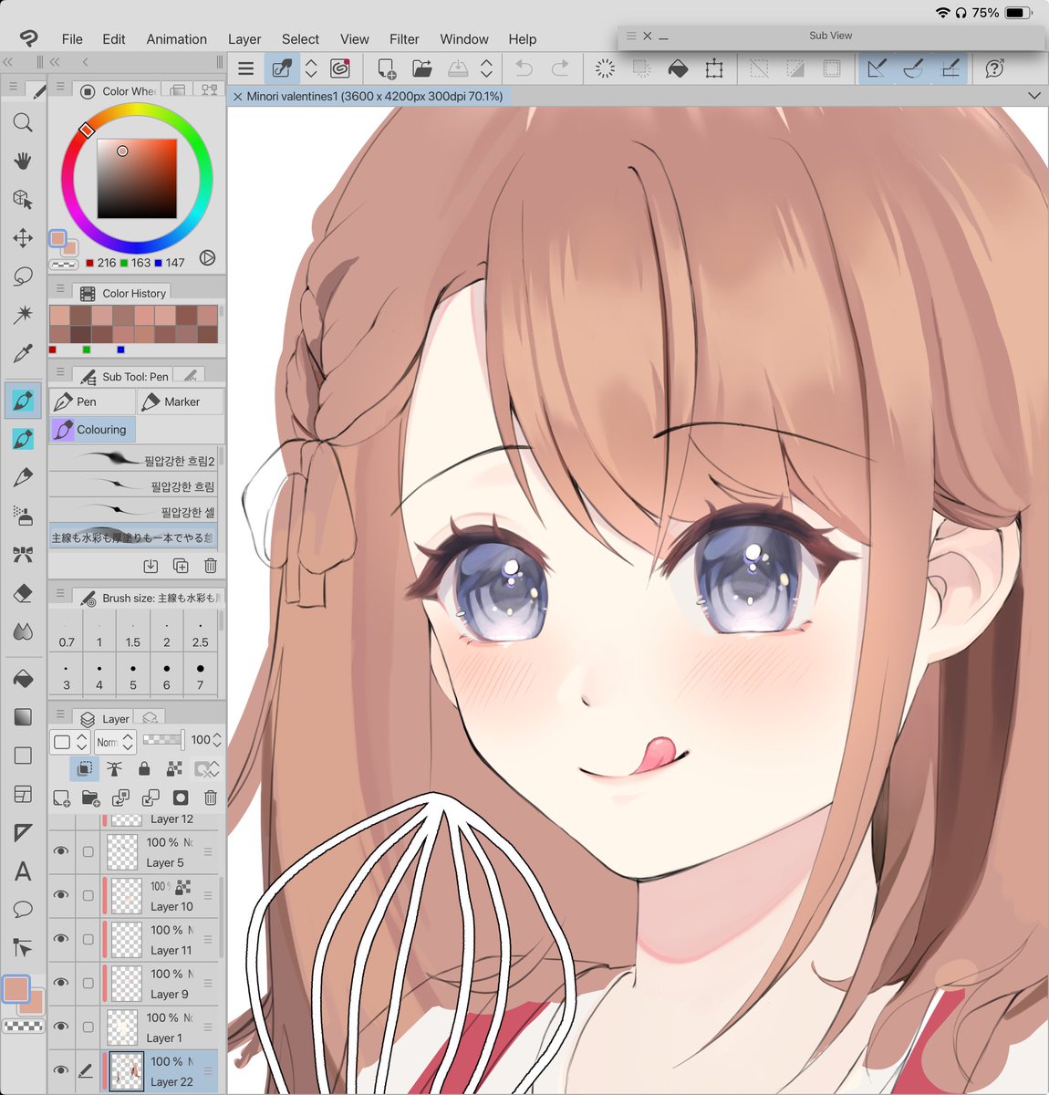
Task: Select the Pen sub tool group
Action: tap(92, 401)
